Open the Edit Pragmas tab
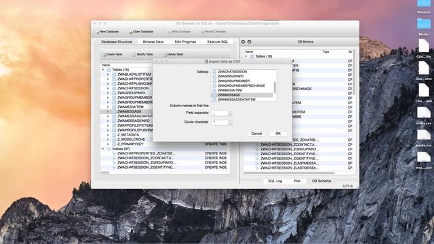 point(185,42)
